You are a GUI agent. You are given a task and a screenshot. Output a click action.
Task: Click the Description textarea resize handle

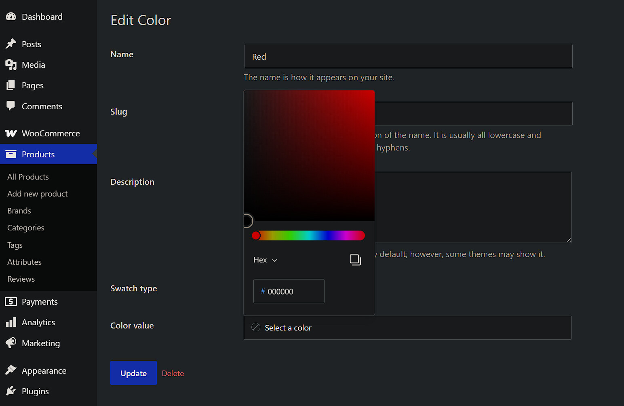pos(569,240)
